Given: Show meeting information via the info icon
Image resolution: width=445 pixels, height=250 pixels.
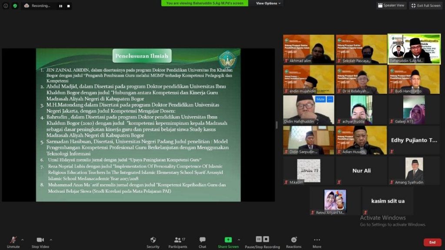Looking at the screenshot, I should pos(6,6).
